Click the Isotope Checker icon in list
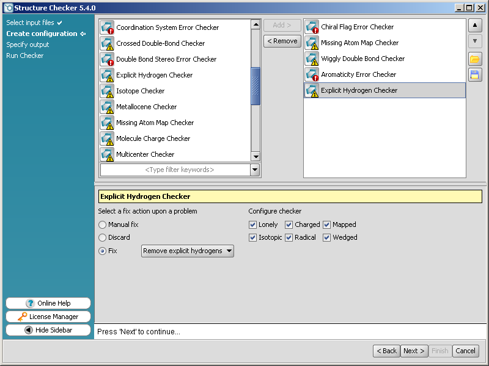489x366 pixels. pos(108,91)
